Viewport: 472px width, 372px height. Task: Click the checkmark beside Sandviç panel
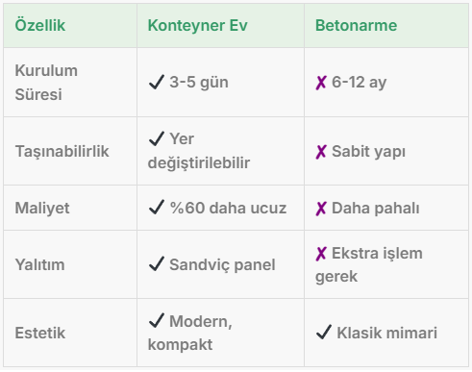157,263
